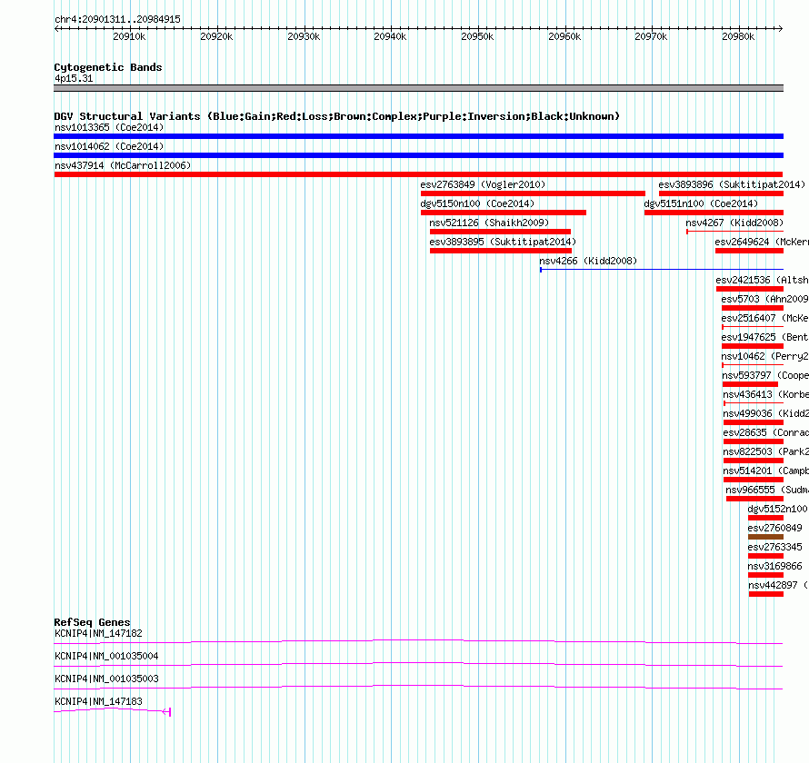This screenshot has width=809, height=763.
Task: Click the 20980k ruler position
Action: [x=738, y=36]
